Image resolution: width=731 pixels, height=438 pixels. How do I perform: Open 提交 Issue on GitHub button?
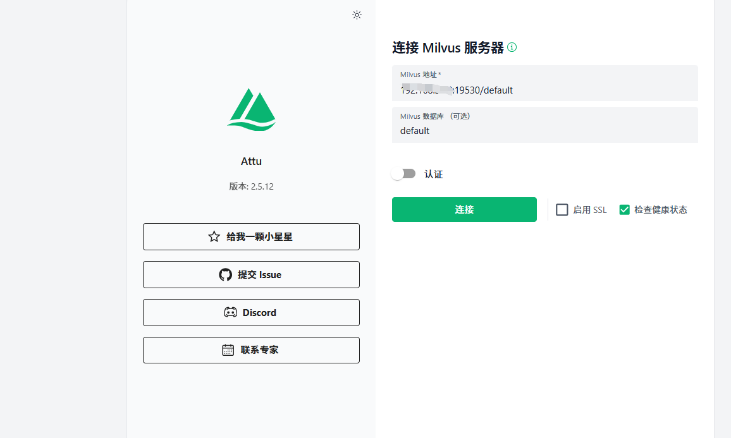[x=251, y=274]
